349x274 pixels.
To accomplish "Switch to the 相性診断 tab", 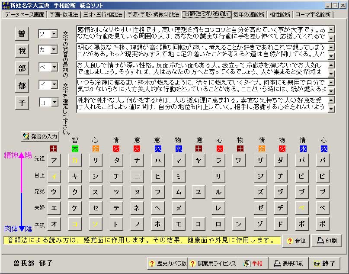I will [x=280, y=15].
